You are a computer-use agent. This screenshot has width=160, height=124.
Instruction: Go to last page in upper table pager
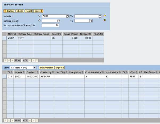pos(37,60)
